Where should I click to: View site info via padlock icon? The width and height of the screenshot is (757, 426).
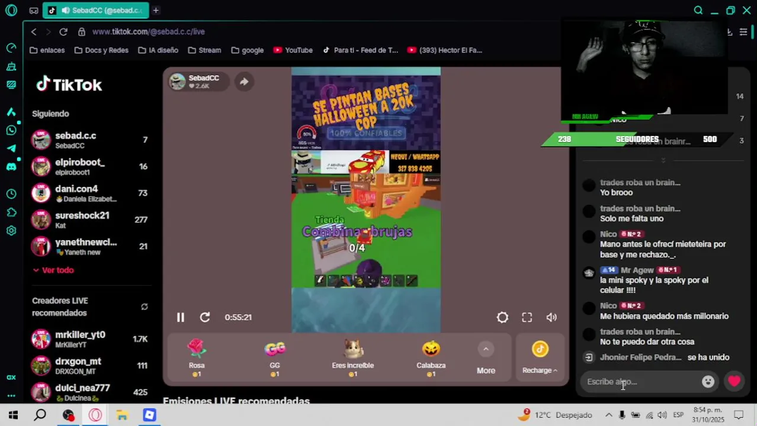point(82,31)
